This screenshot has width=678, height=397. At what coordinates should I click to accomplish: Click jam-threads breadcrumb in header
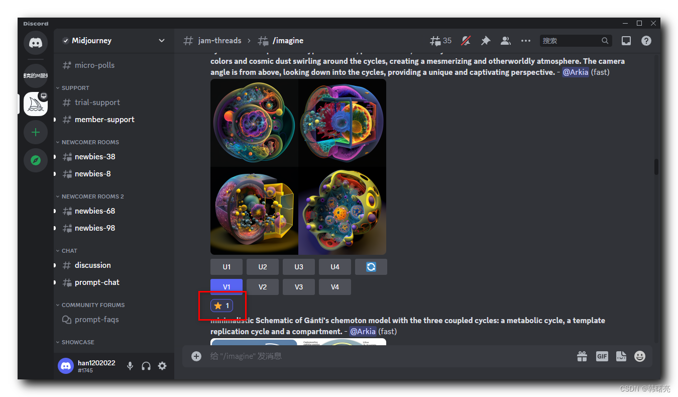click(x=219, y=41)
